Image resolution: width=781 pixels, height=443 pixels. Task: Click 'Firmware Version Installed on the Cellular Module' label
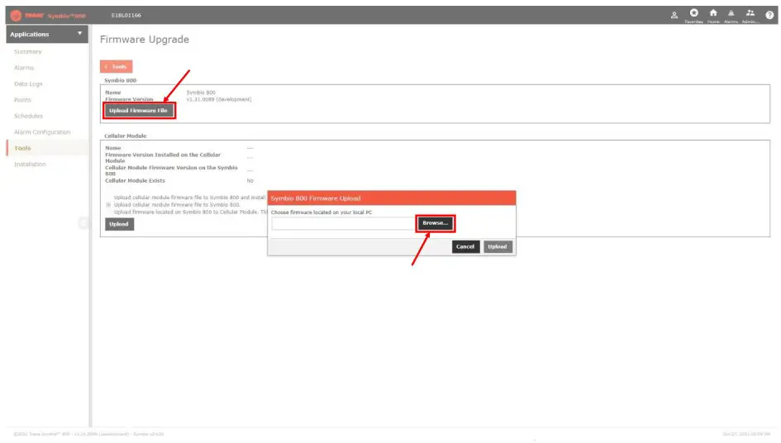[163, 158]
